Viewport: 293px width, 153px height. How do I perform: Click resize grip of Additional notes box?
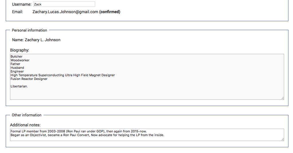[282, 139]
